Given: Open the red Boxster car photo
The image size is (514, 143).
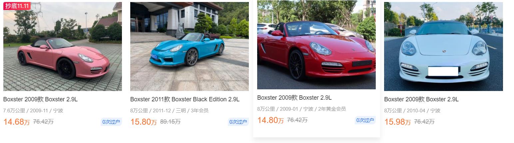Looking at the screenshot, I should pyautogui.click(x=316, y=45).
